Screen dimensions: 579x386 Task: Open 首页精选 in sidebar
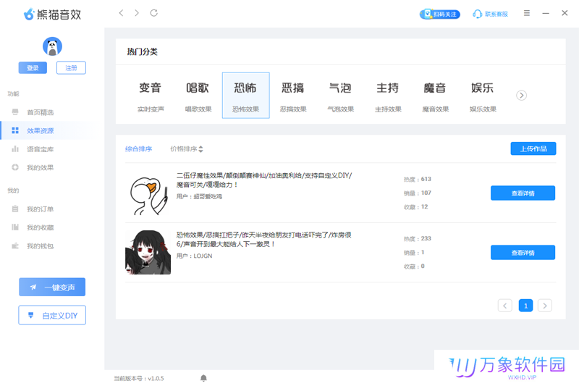(x=41, y=112)
